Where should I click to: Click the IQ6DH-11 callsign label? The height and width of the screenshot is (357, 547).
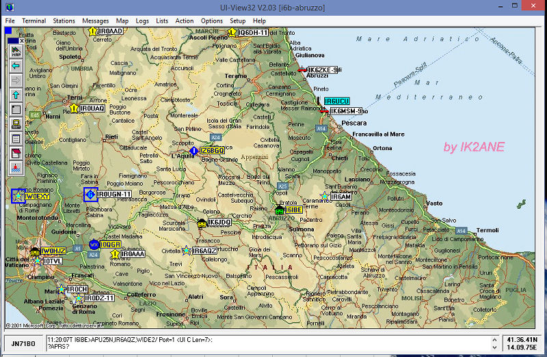pos(253,33)
